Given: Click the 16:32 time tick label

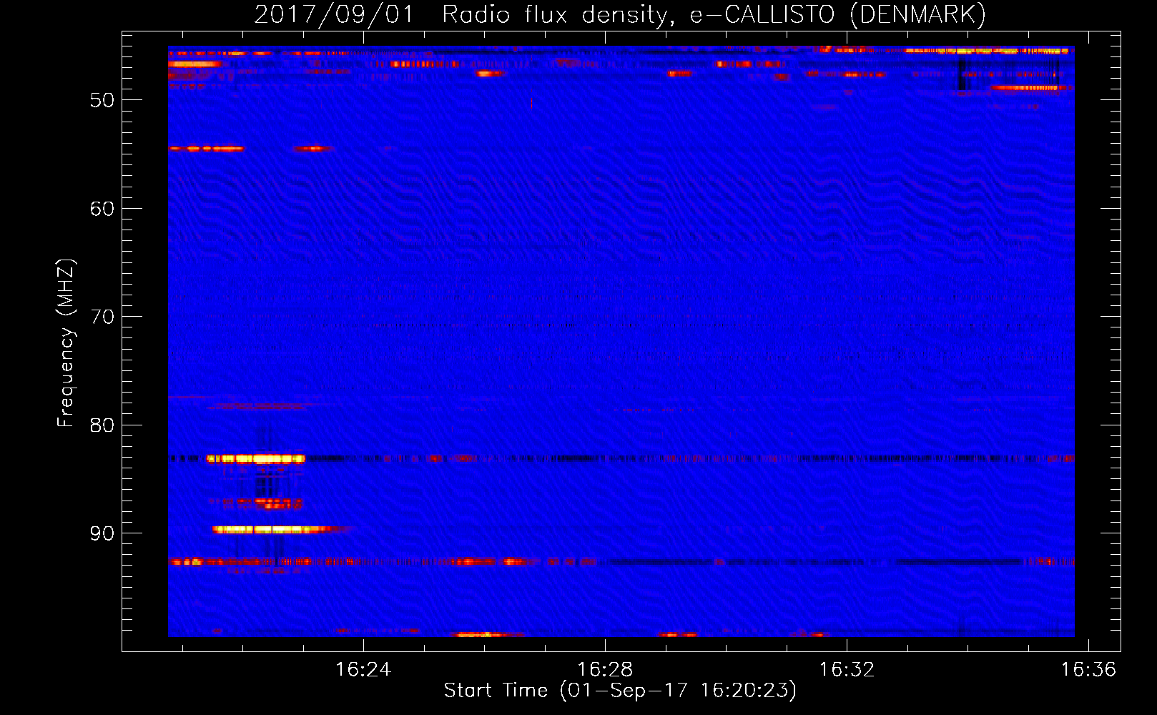Looking at the screenshot, I should [x=847, y=669].
